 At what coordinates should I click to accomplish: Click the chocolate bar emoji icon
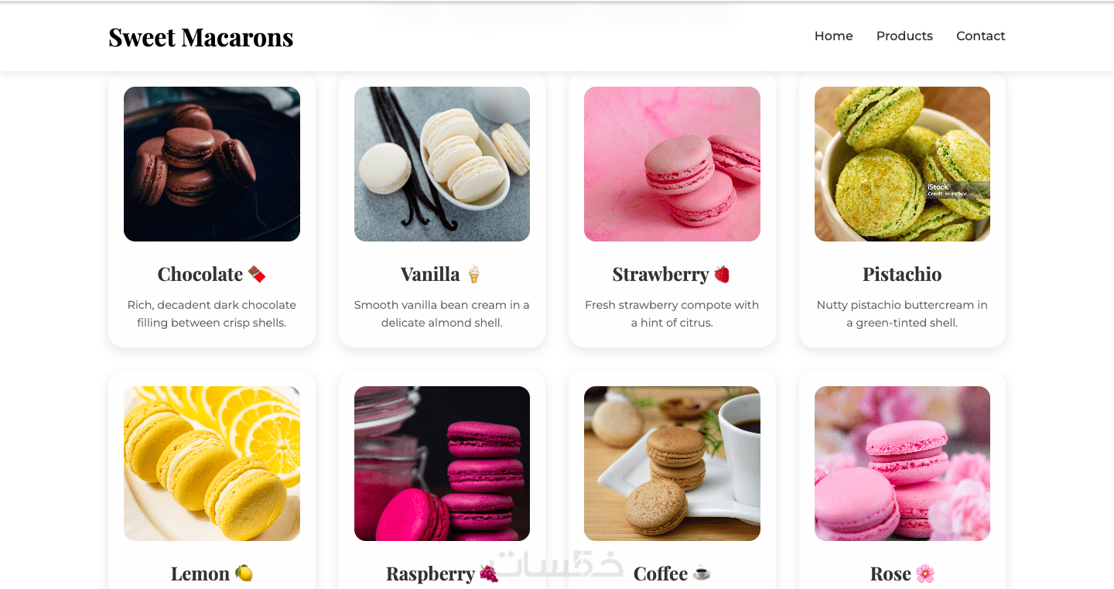point(257,274)
